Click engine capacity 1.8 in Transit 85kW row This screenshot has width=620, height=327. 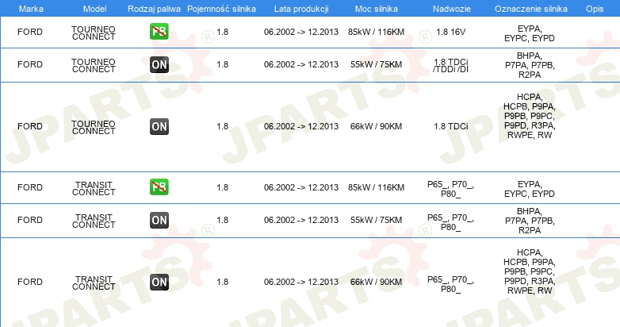pos(223,187)
